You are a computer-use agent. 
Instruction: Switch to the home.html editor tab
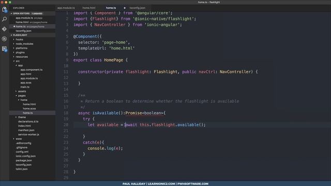(x=89, y=8)
